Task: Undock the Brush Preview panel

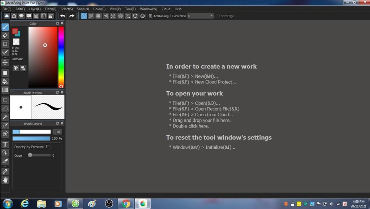Action: coord(57,92)
